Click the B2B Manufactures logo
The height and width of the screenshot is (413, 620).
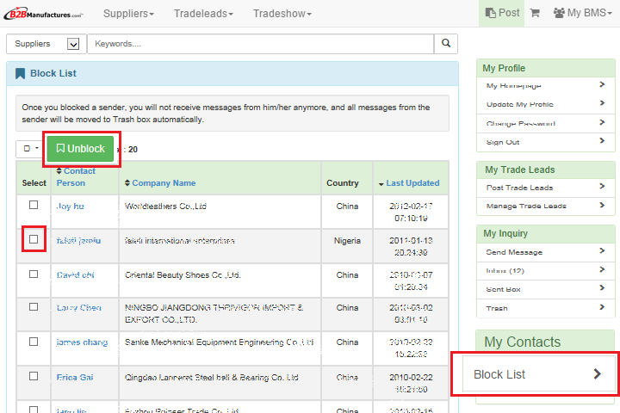point(43,14)
